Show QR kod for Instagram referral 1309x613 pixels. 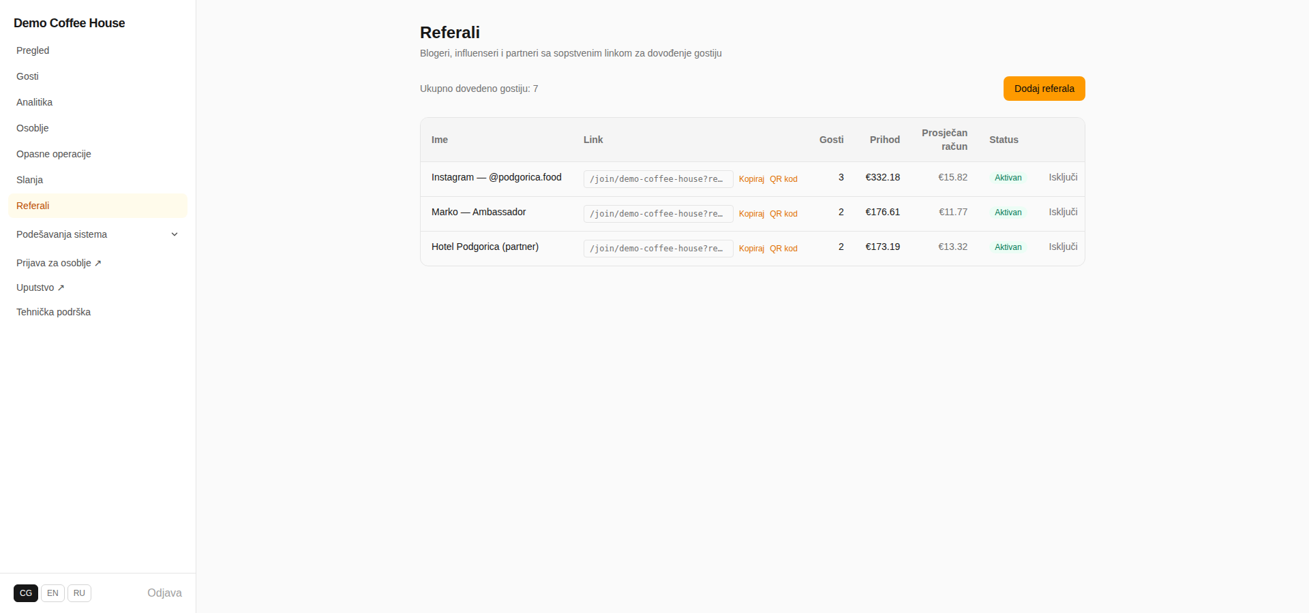pos(783,179)
